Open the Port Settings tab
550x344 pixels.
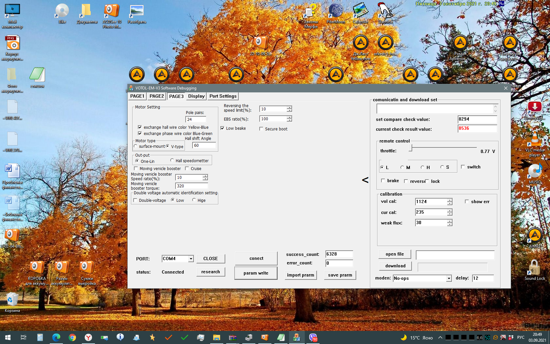[x=223, y=96]
